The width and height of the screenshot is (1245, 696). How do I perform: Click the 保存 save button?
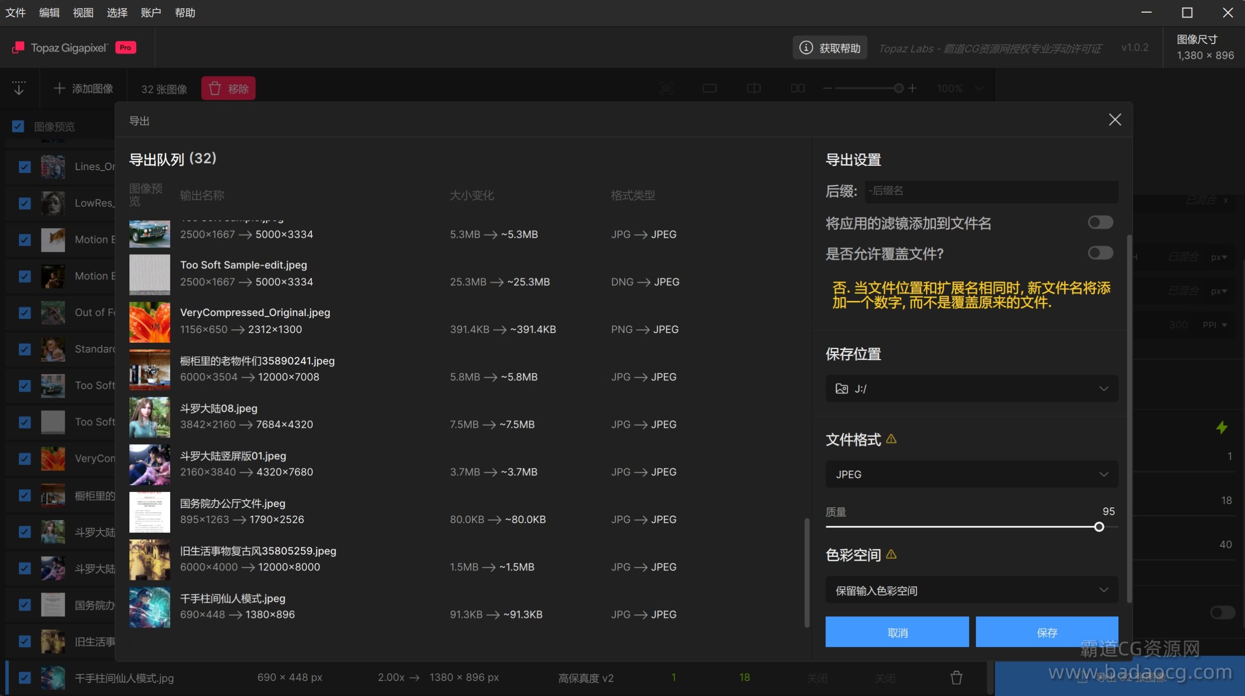coord(1047,632)
